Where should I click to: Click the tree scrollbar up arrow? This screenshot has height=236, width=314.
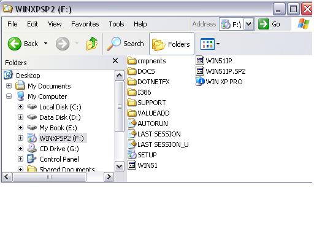(x=120, y=76)
